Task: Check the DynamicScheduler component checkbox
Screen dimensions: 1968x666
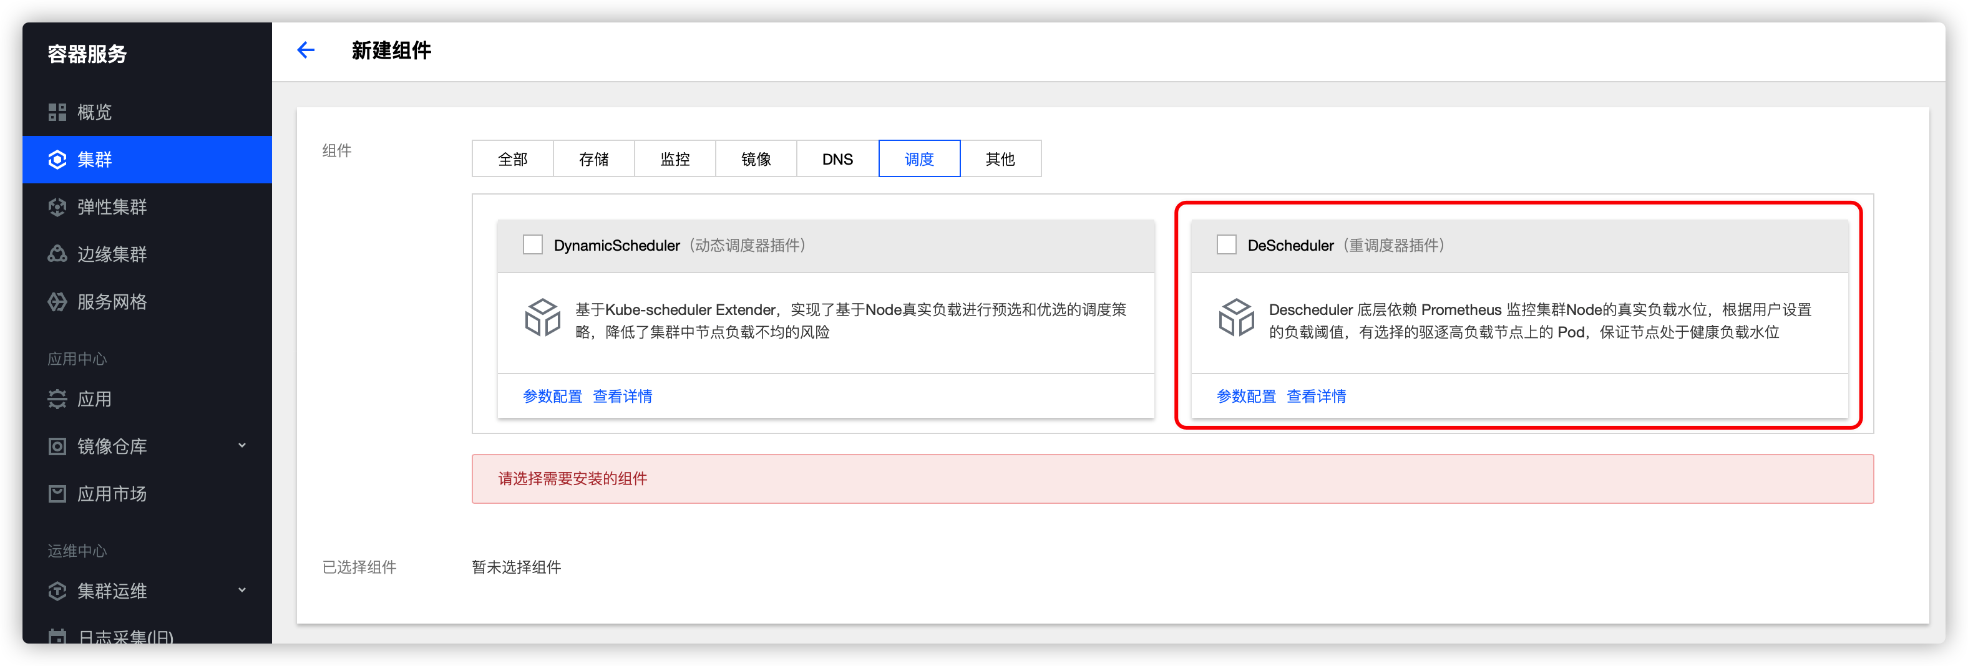Action: [532, 244]
